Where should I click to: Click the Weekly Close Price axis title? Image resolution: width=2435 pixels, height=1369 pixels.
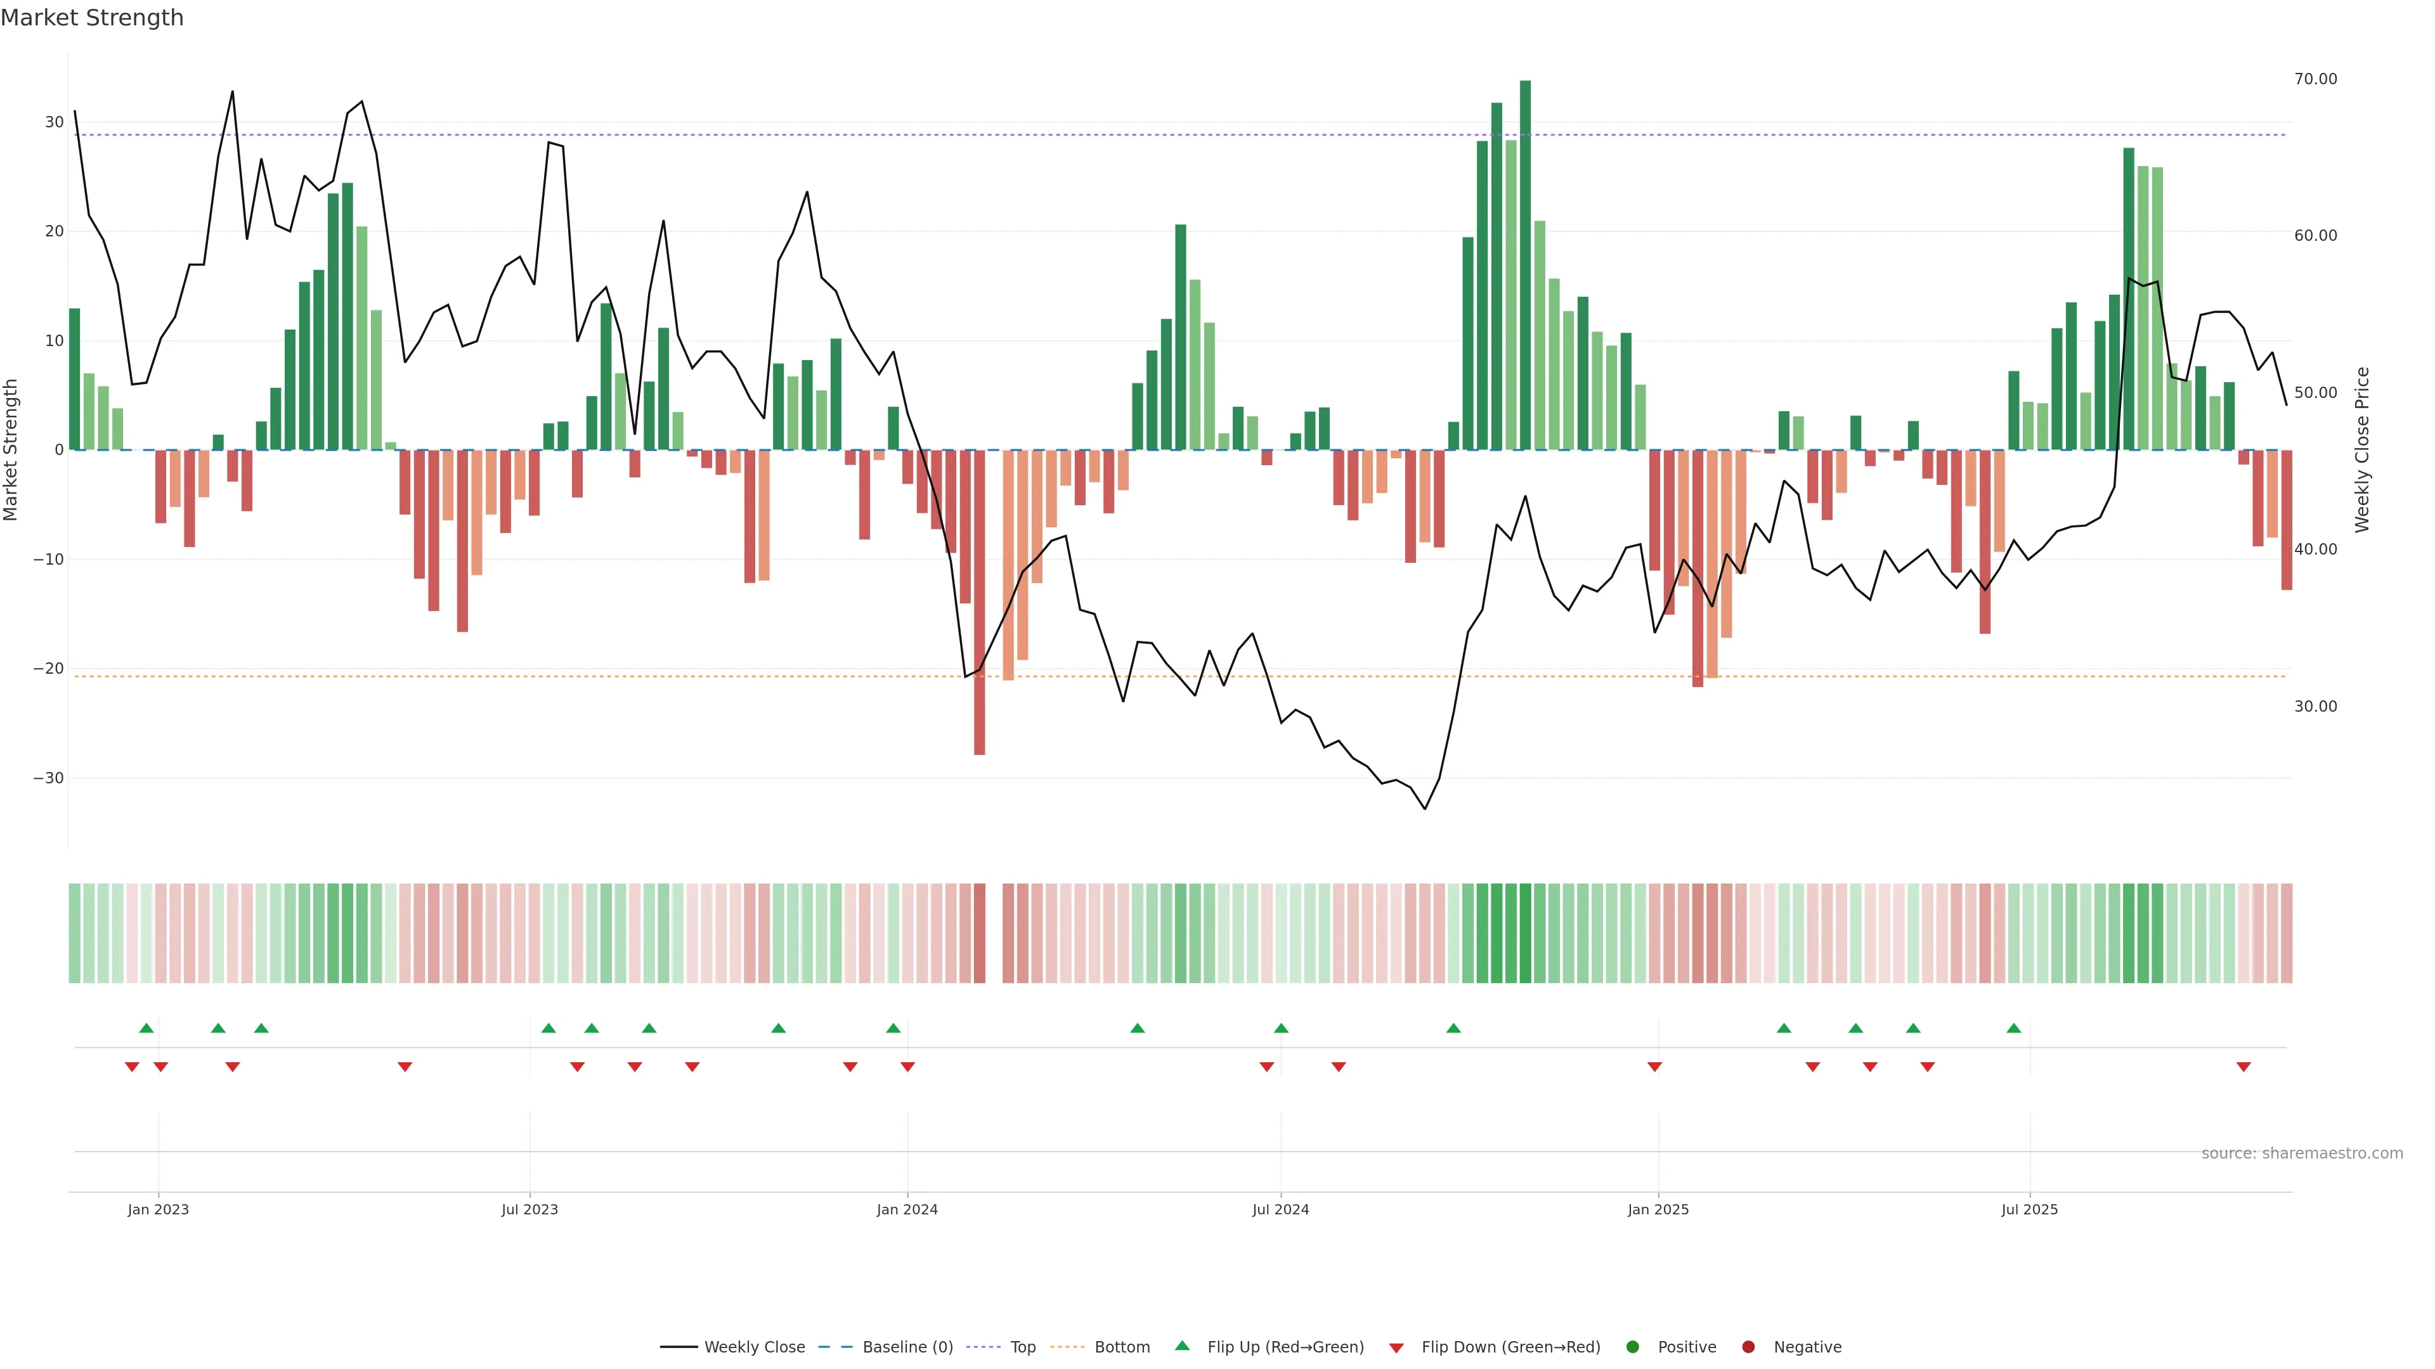click(2362, 450)
